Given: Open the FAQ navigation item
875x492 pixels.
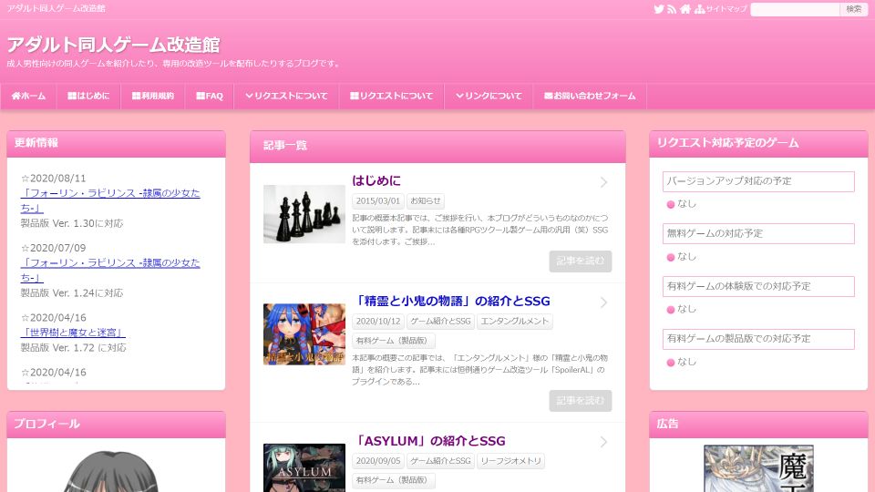Looking at the screenshot, I should click(x=209, y=96).
